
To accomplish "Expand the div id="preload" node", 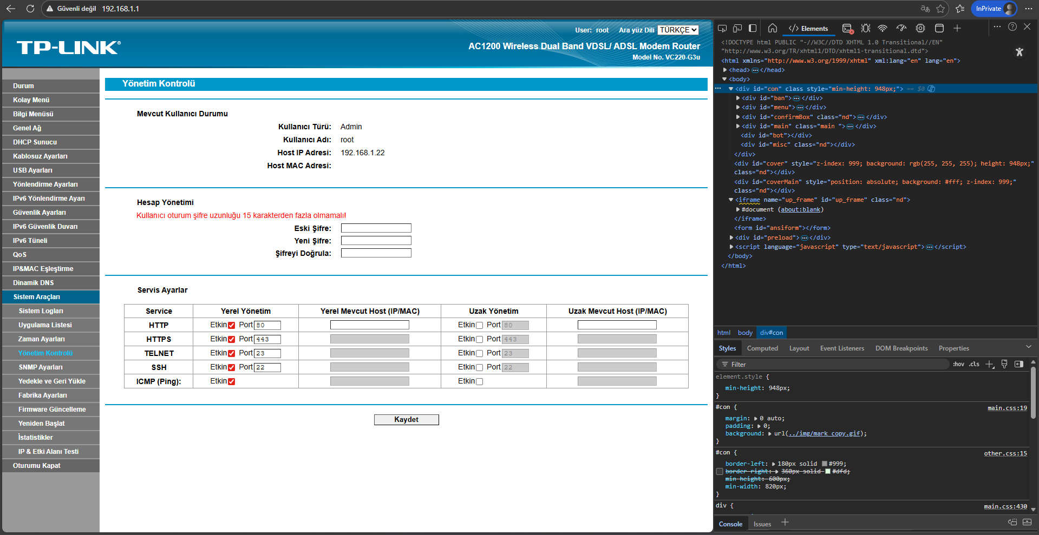I will 731,237.
